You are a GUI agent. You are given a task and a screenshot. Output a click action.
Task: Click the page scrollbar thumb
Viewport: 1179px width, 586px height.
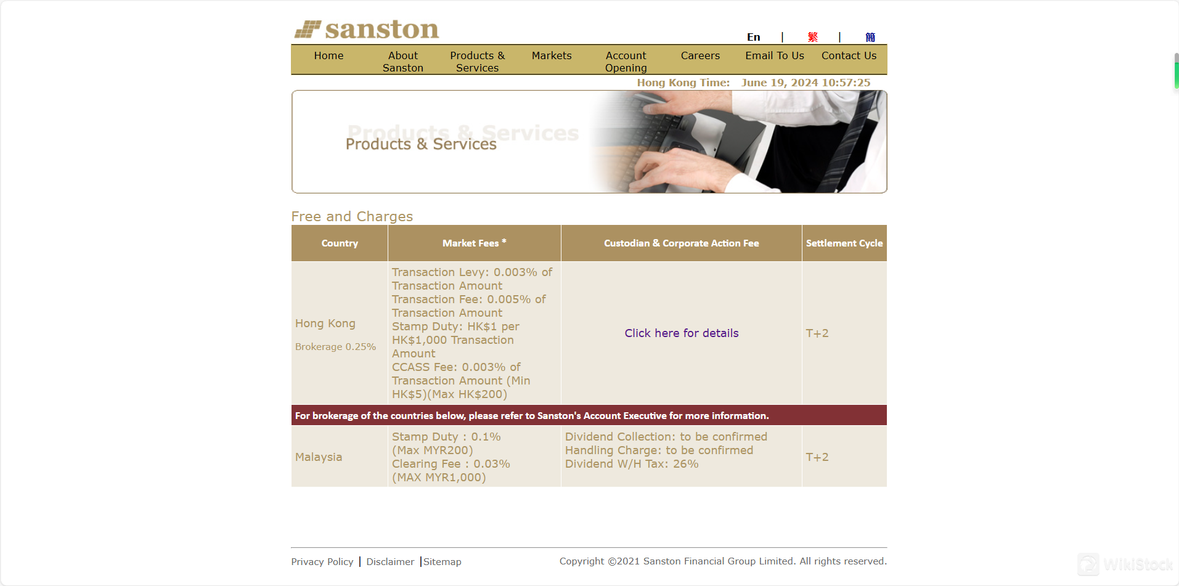1176,72
